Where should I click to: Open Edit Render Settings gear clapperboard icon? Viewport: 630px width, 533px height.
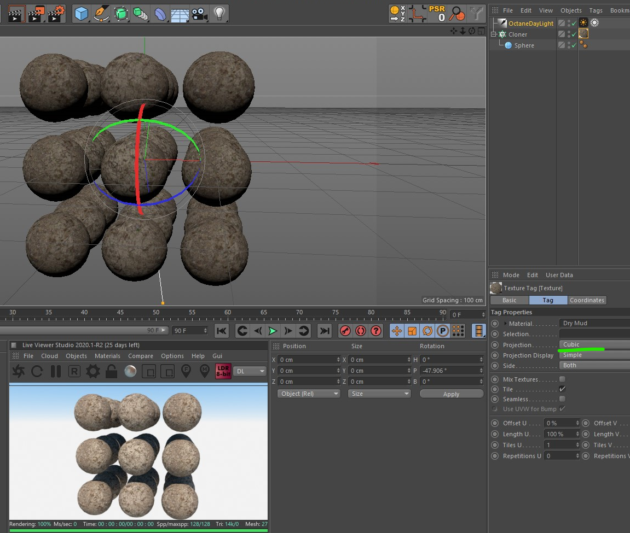click(x=56, y=13)
